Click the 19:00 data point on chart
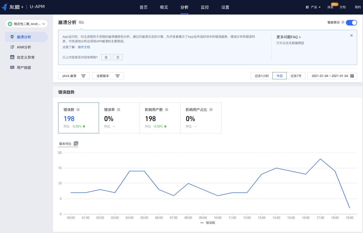Viewport: 363px width, 233px height. 349,208
